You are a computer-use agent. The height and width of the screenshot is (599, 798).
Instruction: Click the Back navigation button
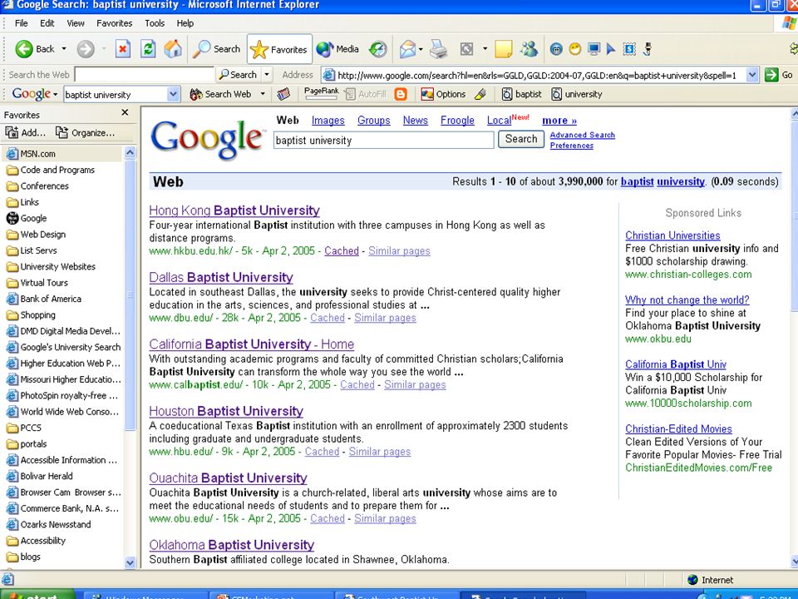pyautogui.click(x=35, y=49)
